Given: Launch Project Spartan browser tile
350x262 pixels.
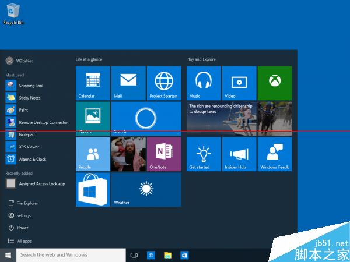Looking at the screenshot, I should pyautogui.click(x=164, y=83).
